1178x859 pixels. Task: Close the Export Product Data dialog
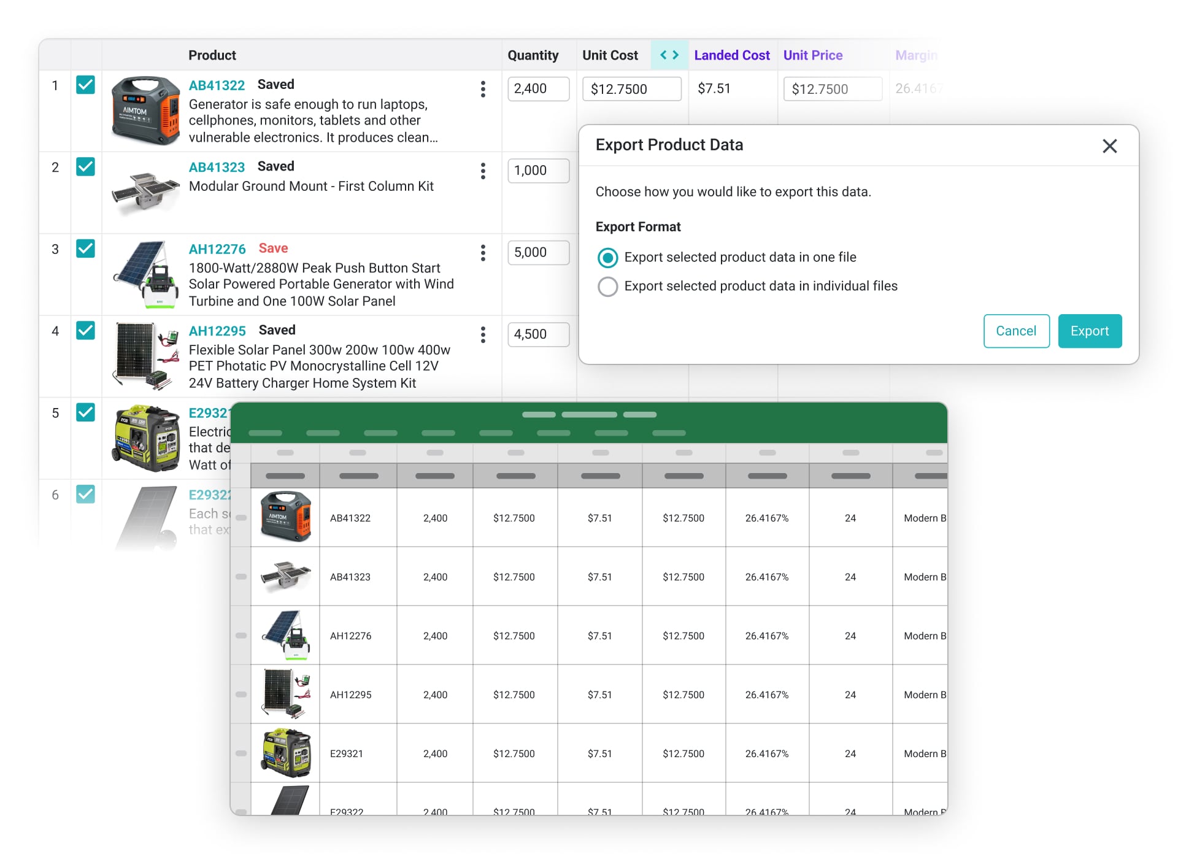point(1109,146)
